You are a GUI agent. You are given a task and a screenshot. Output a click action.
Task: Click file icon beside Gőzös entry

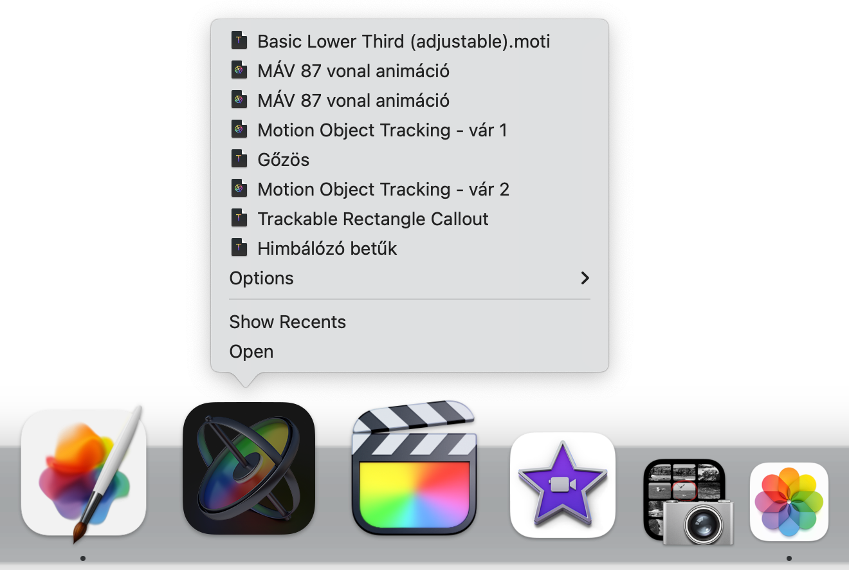click(239, 158)
